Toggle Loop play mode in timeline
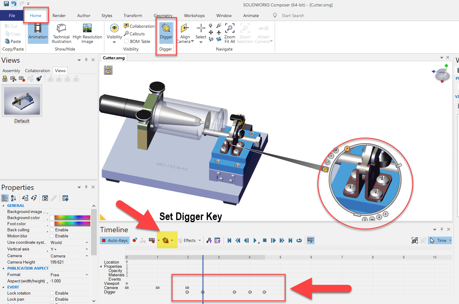This screenshot has height=304, width=459. click(299, 240)
